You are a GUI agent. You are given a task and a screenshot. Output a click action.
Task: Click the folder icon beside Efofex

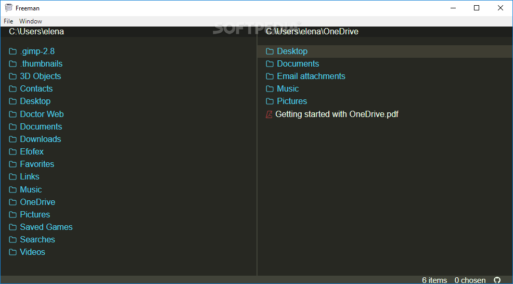pos(13,151)
